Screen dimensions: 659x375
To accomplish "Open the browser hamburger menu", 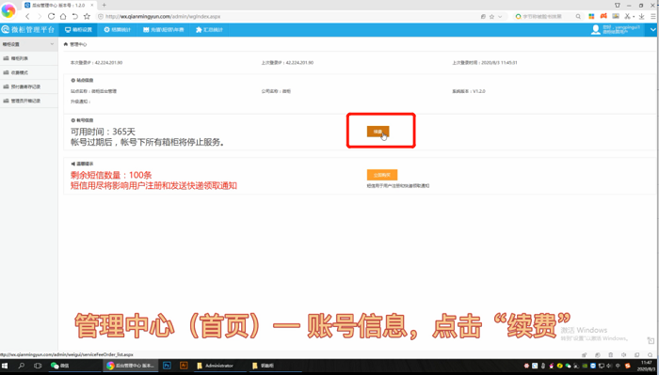I will click(653, 16).
